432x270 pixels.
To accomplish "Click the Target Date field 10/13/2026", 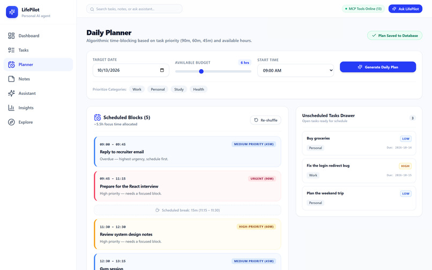I will pos(131,70).
